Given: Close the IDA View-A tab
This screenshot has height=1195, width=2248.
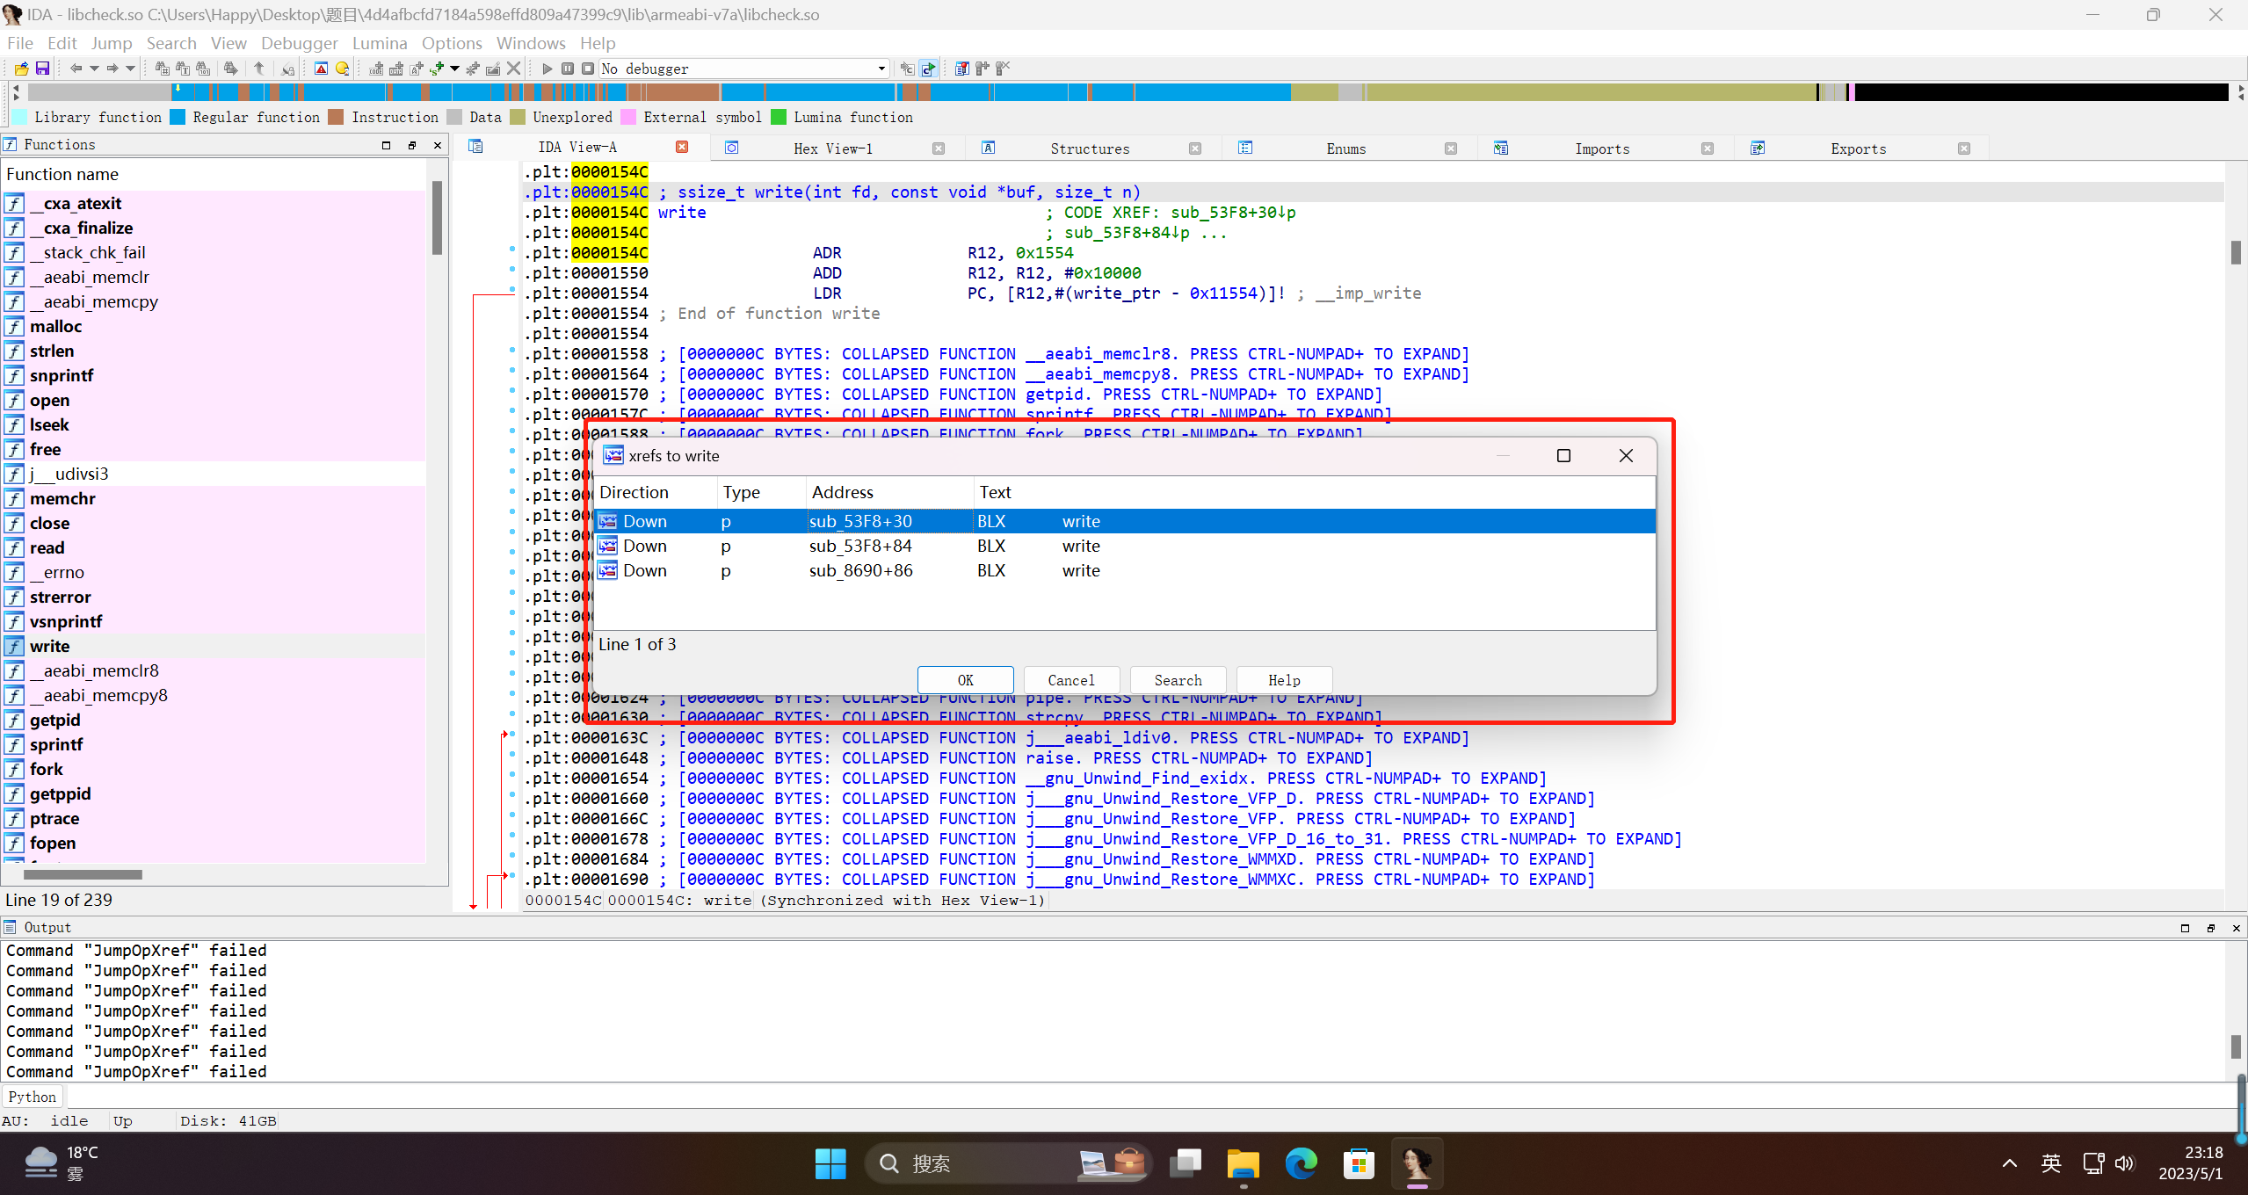Looking at the screenshot, I should (x=681, y=147).
